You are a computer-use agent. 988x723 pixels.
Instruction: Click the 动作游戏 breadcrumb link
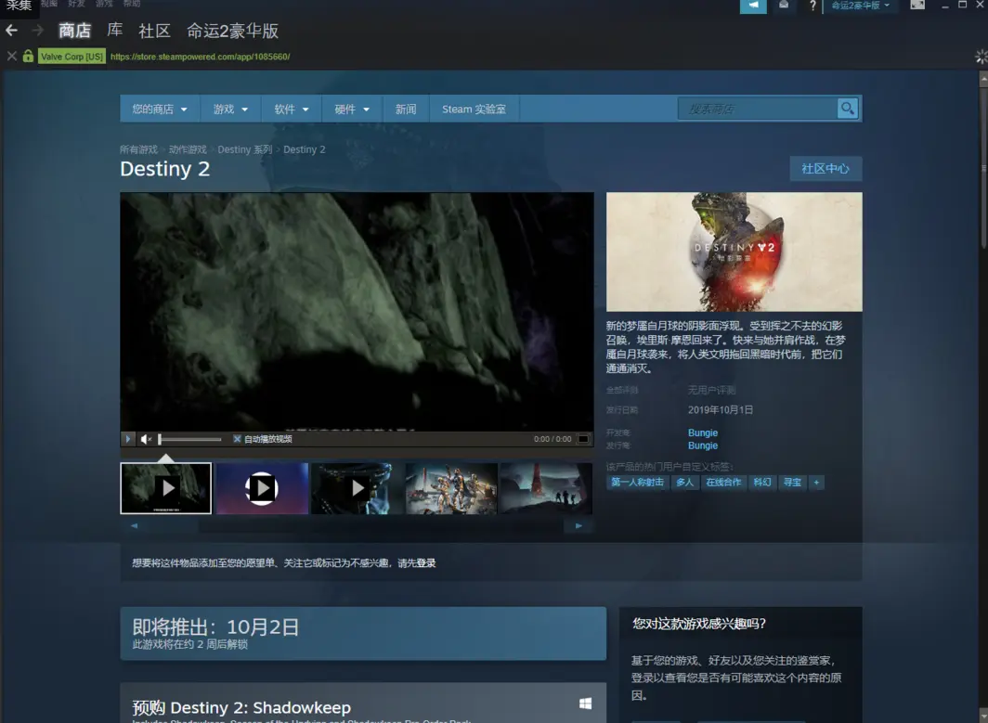click(188, 149)
